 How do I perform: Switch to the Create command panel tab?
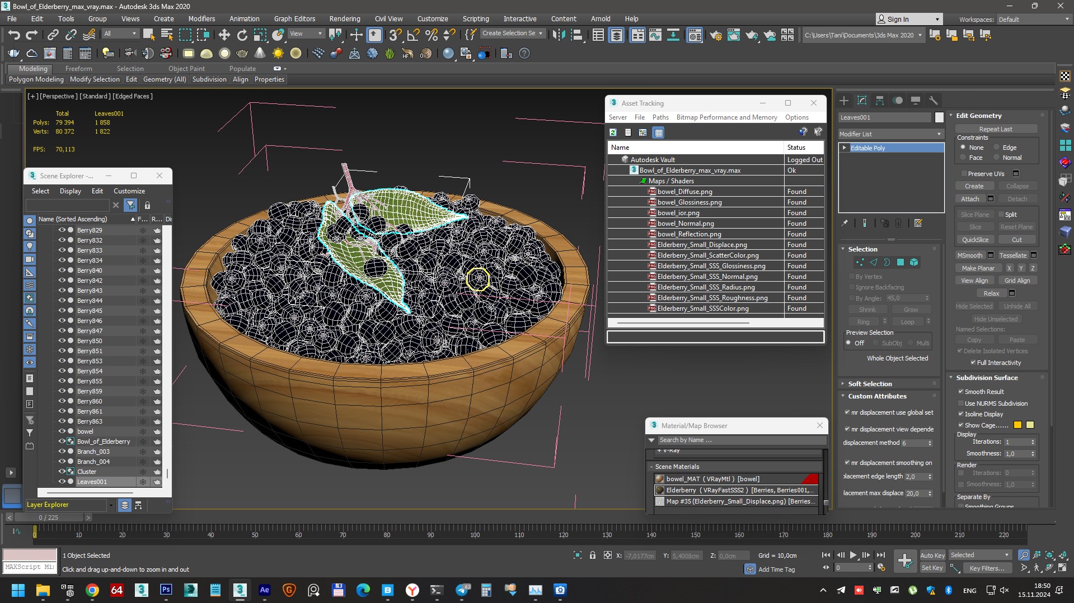[844, 101]
